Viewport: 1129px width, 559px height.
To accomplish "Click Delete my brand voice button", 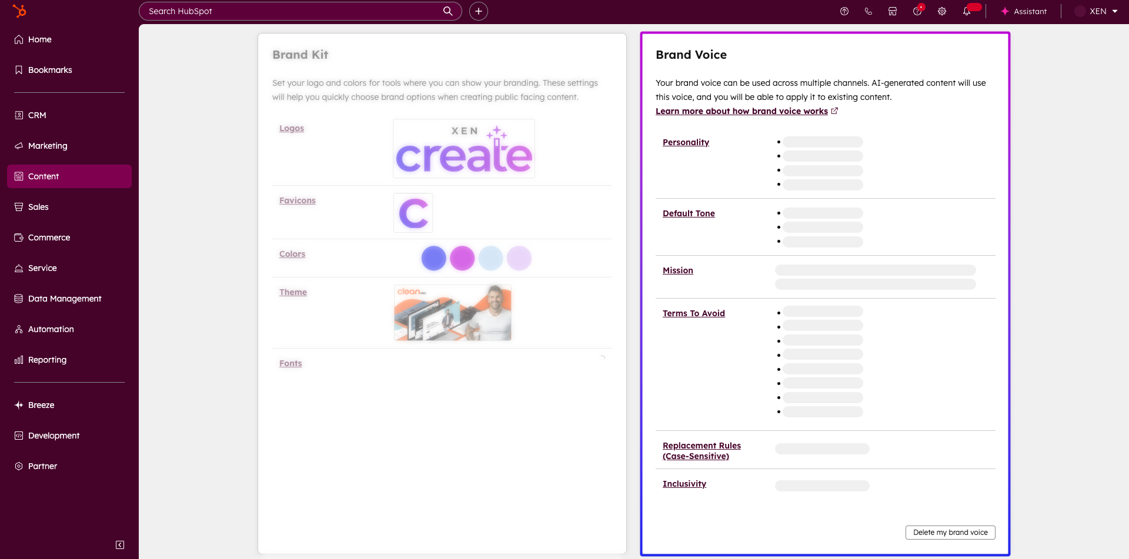I will tap(950, 533).
